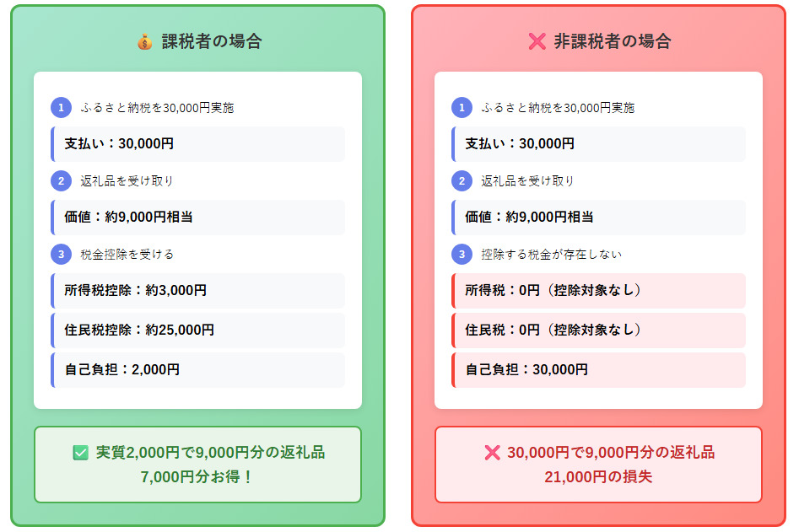Click step 3 badge next to 控除する税金が存在しない

[462, 254]
